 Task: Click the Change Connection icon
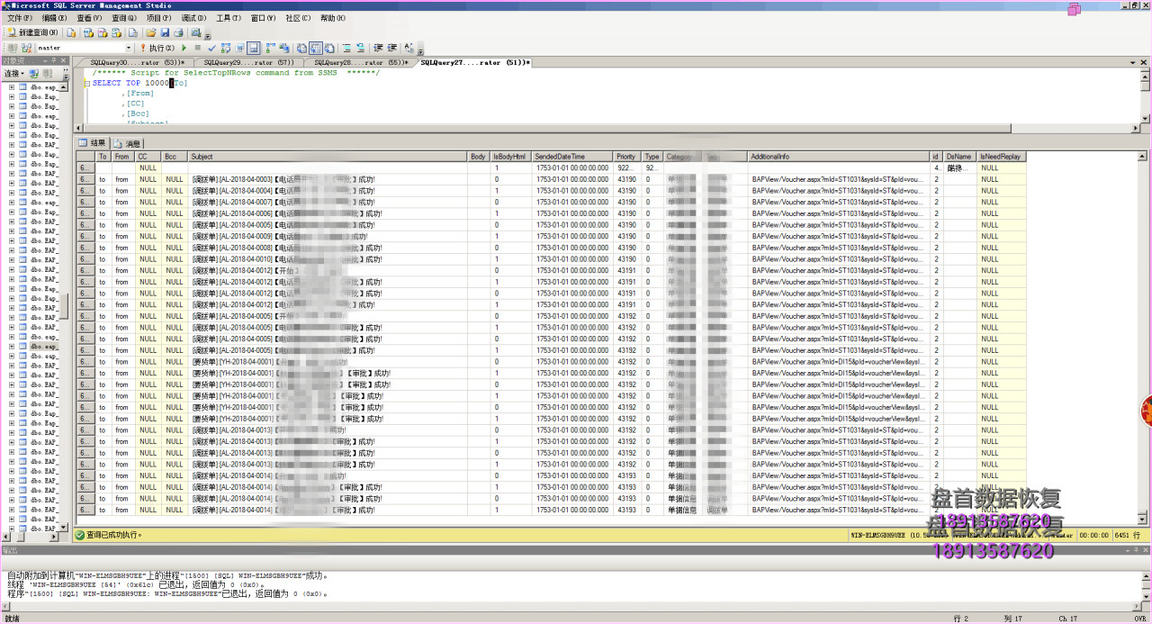pyautogui.click(x=26, y=48)
